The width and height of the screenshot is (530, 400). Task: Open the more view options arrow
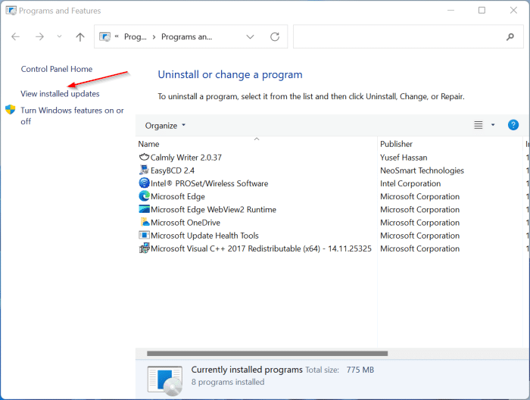(x=493, y=125)
